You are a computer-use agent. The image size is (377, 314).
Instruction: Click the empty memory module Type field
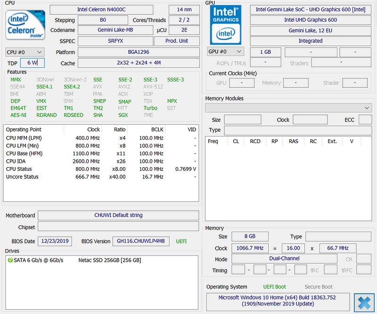pyautogui.click(x=298, y=130)
